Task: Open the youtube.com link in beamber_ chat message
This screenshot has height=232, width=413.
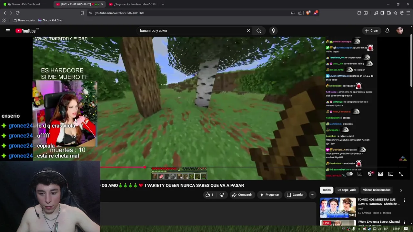Action: (348, 142)
